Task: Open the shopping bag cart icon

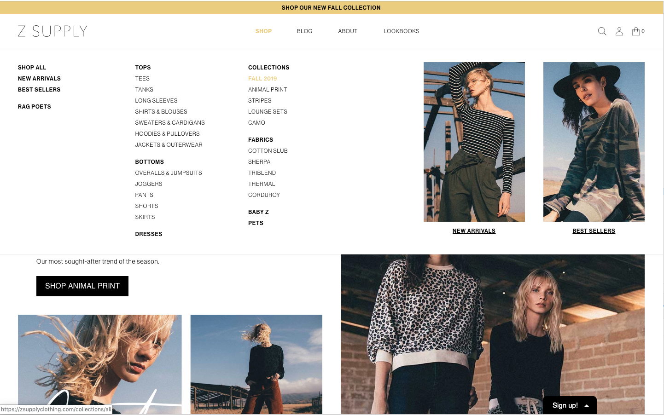Action: [x=636, y=31]
